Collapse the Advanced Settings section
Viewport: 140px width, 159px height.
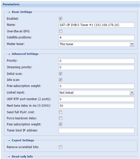tap(9, 54)
